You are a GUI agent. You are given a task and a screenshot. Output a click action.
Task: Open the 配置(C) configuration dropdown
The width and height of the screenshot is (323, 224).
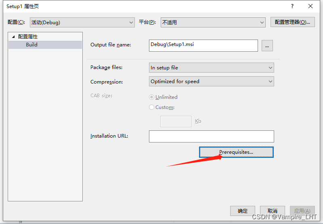(x=82, y=22)
